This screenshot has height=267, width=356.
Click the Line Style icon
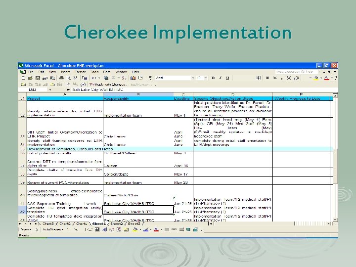click(167, 229)
